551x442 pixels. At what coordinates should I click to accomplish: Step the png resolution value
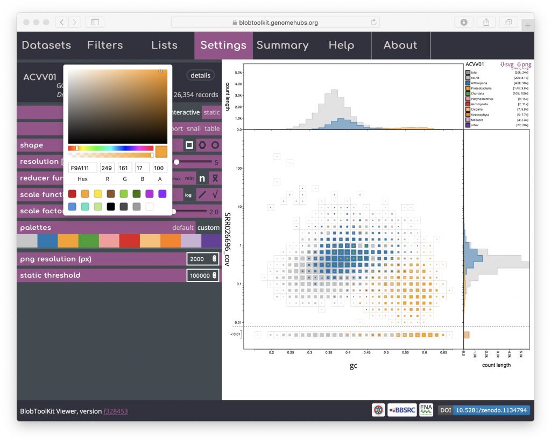coord(215,259)
